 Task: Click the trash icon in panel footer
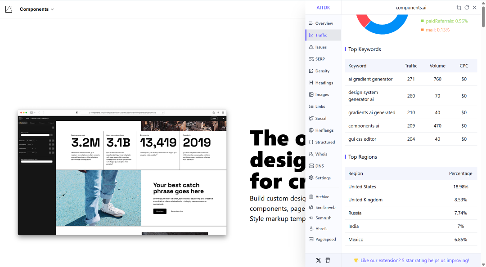tap(328, 260)
